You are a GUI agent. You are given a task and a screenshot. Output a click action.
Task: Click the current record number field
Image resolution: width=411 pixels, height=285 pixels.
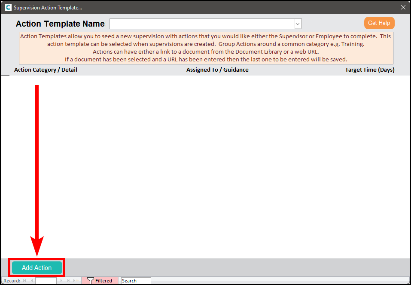[x=46, y=281]
